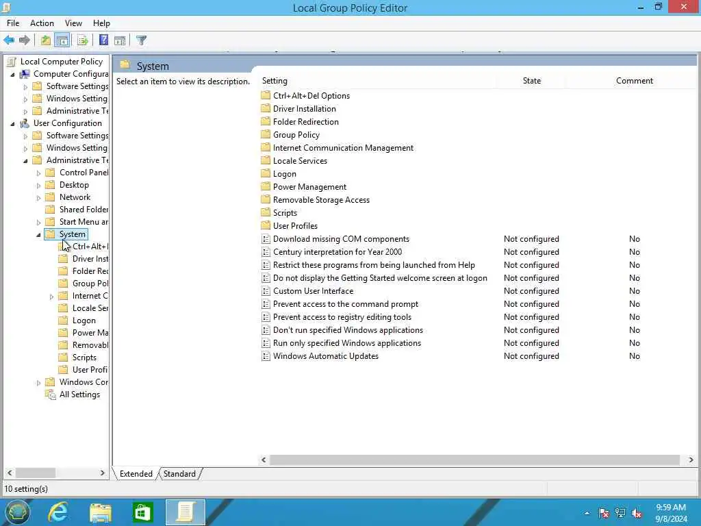Click folder icon of Ctrl+Alt+Del Options in list
701x526 pixels.
[266, 95]
